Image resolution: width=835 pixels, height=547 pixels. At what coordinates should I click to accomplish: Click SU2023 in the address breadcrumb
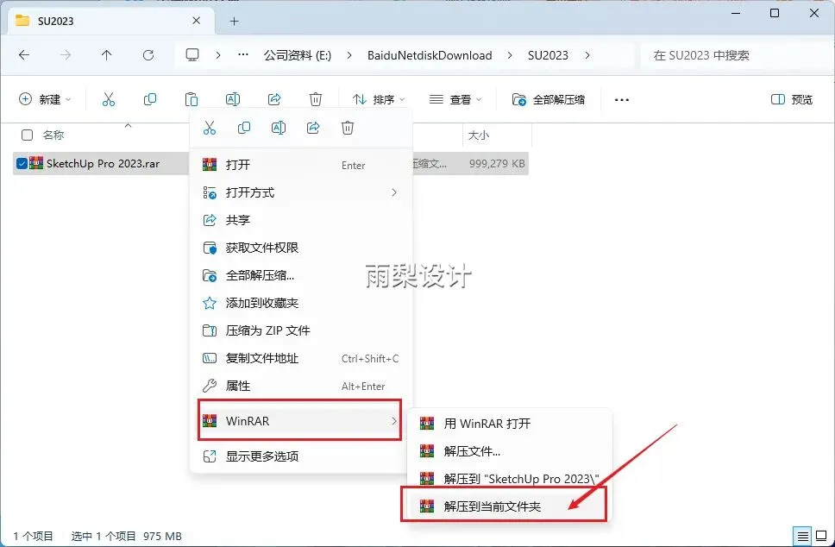pos(548,55)
